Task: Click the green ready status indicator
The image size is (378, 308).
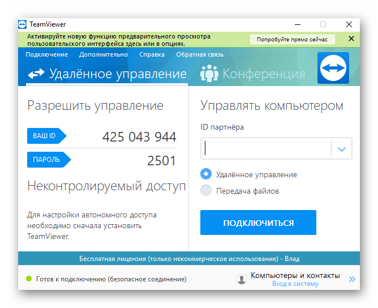Action: click(x=29, y=279)
